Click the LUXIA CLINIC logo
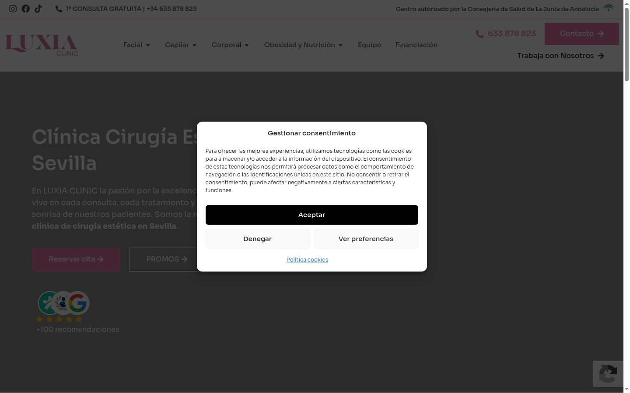Screen dimensions: 630x393 [42, 45]
